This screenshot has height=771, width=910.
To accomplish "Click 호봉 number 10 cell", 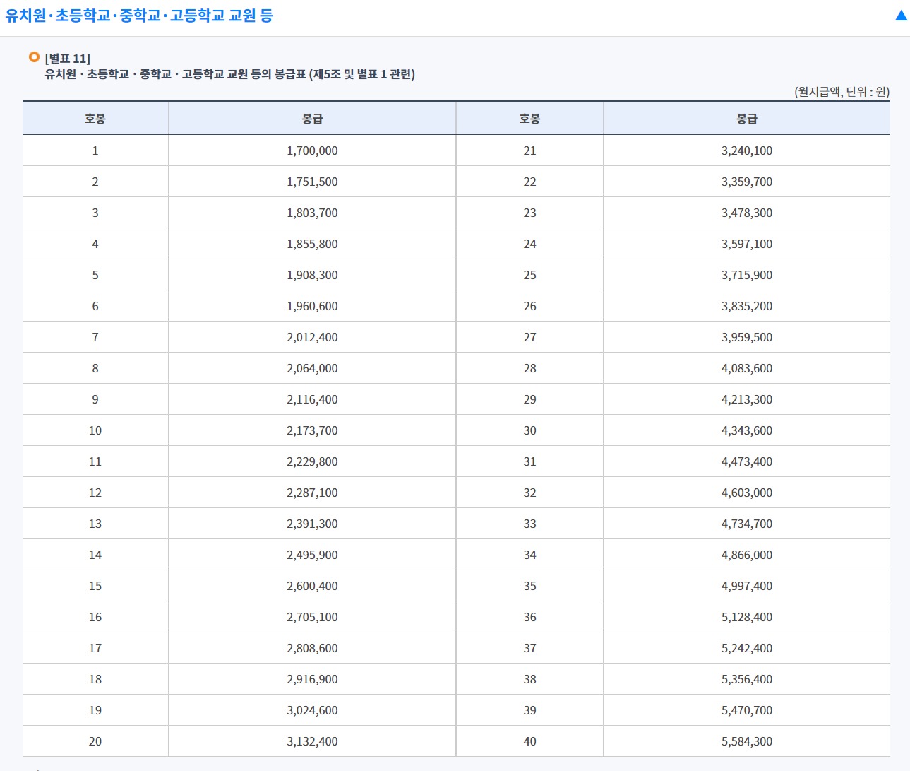I will click(95, 430).
